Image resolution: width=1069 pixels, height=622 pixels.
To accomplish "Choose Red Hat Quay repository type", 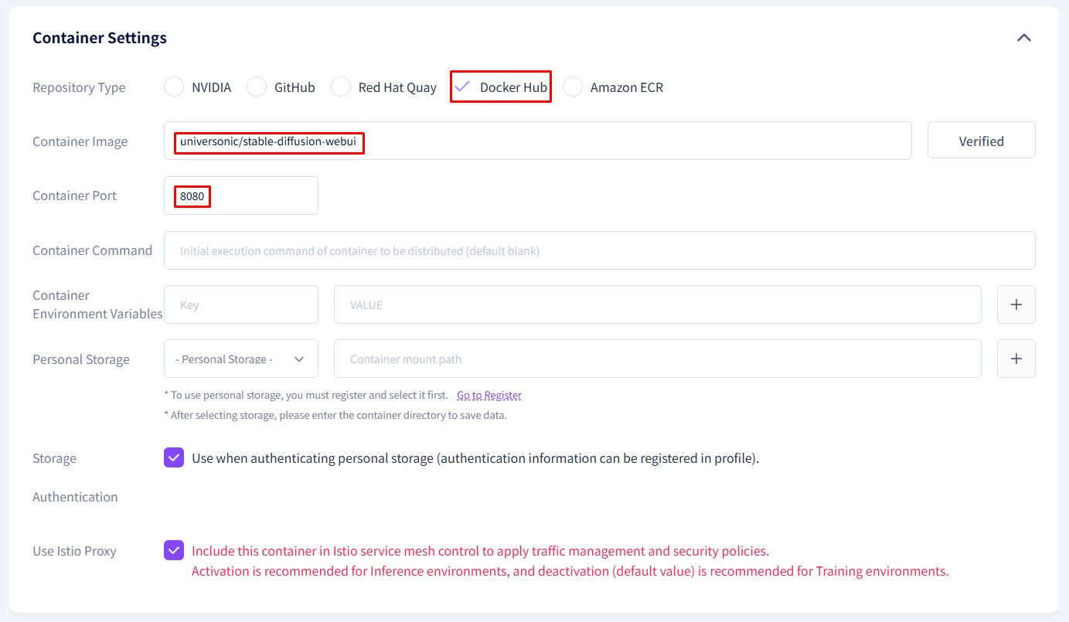I will click(341, 87).
